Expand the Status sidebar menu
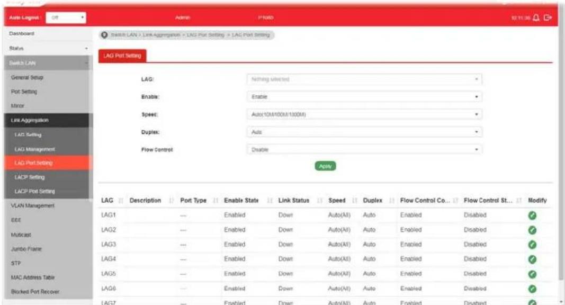 tap(48, 48)
